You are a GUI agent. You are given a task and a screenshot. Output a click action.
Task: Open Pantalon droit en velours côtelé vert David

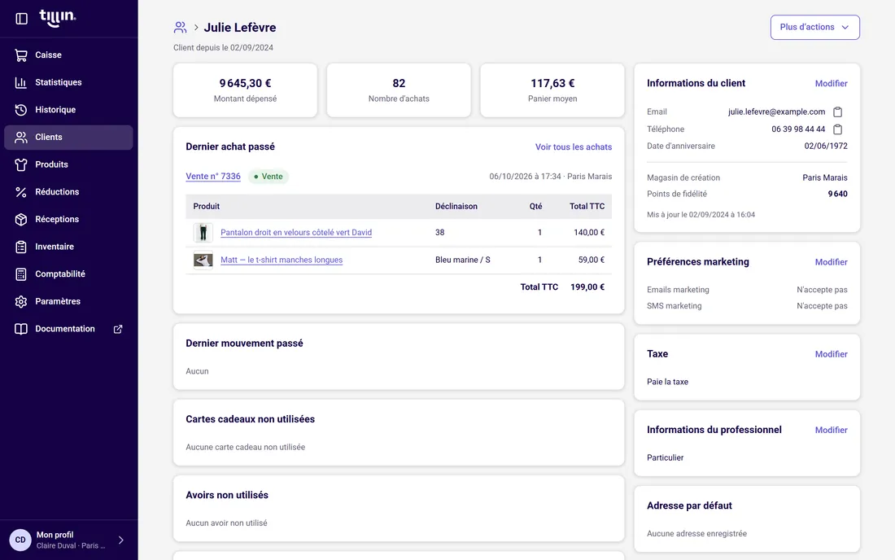(x=295, y=232)
